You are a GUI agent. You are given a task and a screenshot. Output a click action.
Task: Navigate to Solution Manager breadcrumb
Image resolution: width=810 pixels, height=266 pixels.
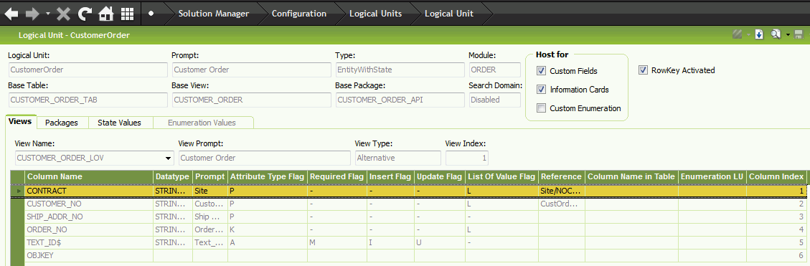tap(213, 14)
